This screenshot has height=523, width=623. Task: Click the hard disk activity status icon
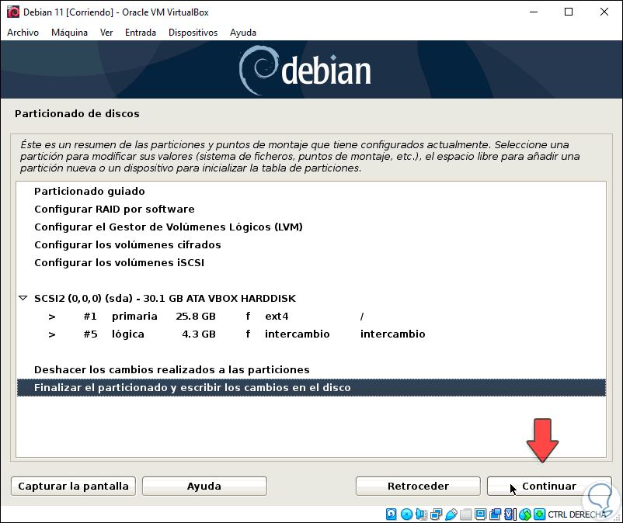(x=392, y=514)
